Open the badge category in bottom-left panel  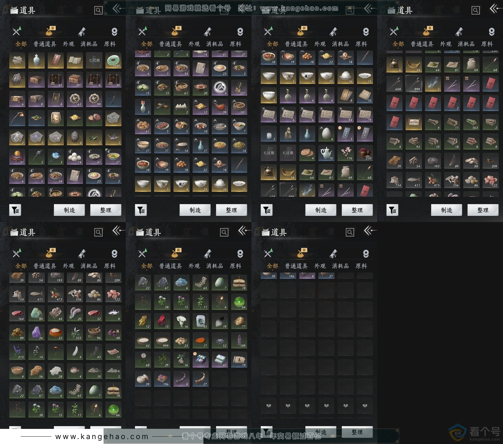click(114, 254)
